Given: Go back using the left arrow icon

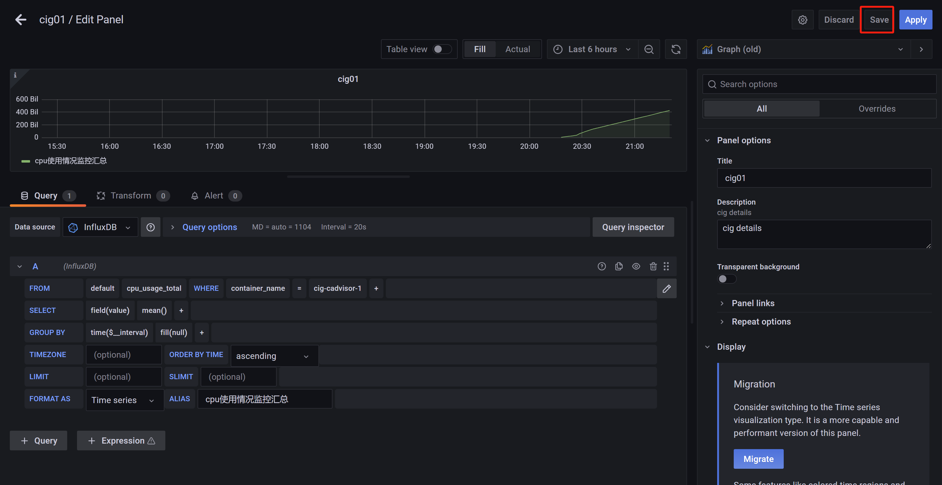Looking at the screenshot, I should tap(21, 19).
